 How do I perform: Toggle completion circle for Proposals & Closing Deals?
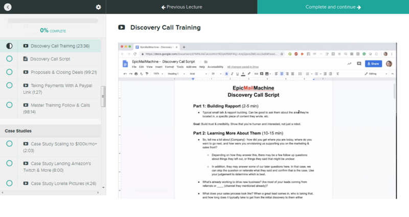(9, 72)
